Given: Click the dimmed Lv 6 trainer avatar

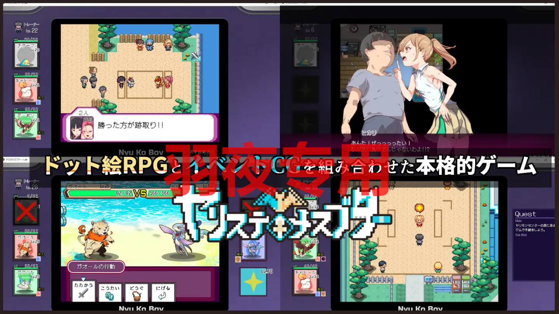Looking at the screenshot, I should click(298, 27).
